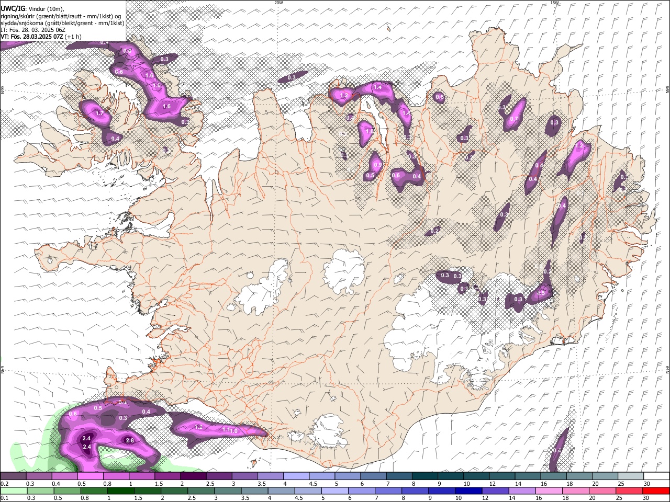The width and height of the screenshot is (670, 502).
Task: Click the '(+1 h)' forecast offset
Action: coord(73,37)
